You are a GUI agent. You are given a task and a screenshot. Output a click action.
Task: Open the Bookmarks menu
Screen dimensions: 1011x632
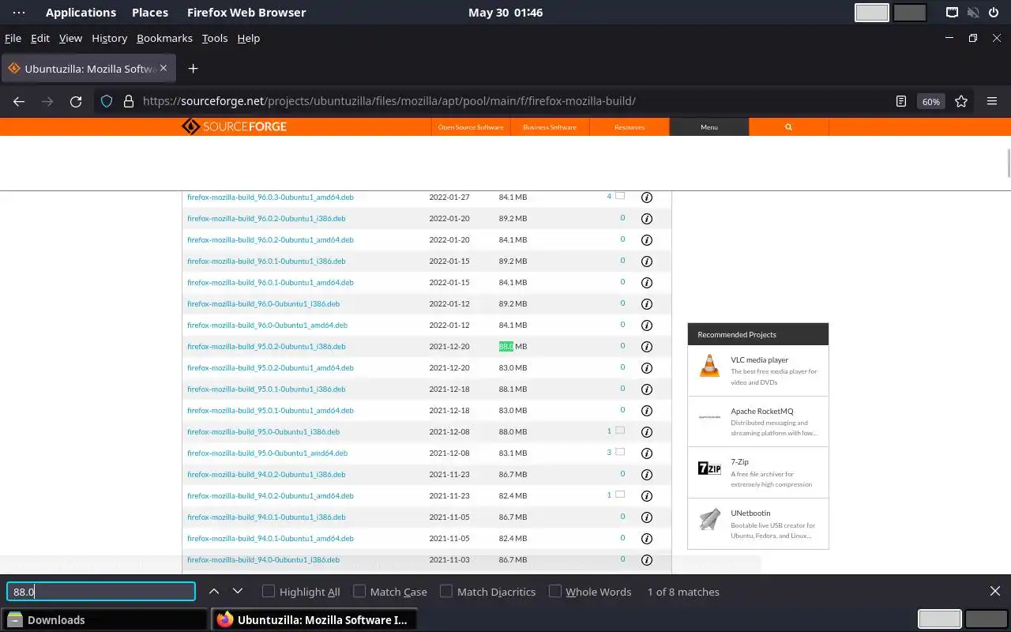tap(164, 38)
